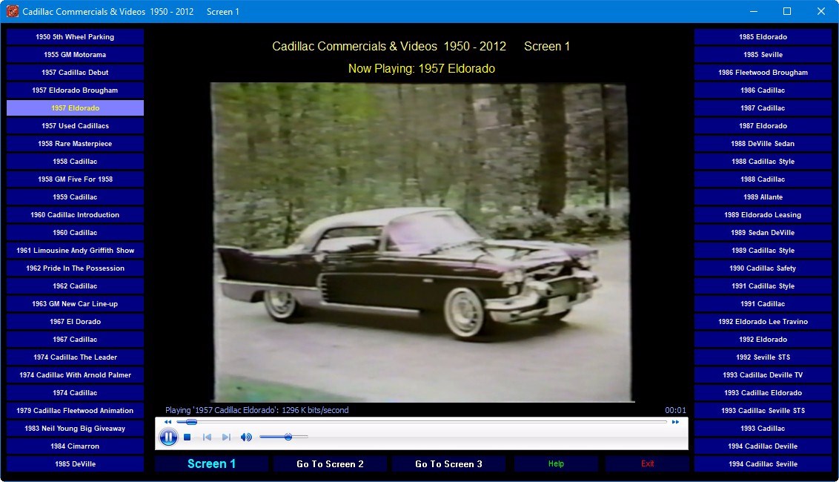
Task: Click the video seek bar position knob
Action: point(191,422)
